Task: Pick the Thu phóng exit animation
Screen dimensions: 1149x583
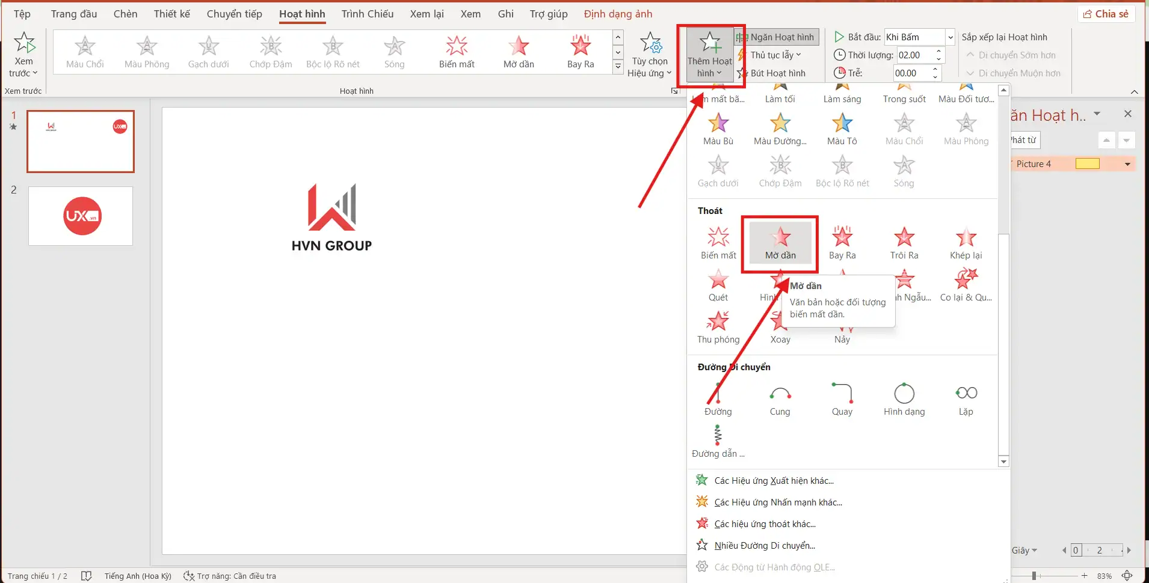Action: pyautogui.click(x=718, y=328)
